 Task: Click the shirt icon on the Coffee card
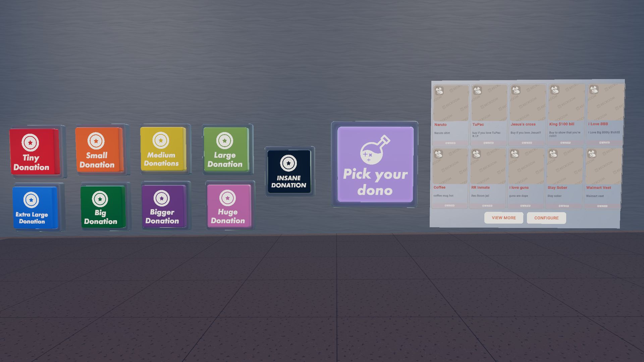pos(438,154)
